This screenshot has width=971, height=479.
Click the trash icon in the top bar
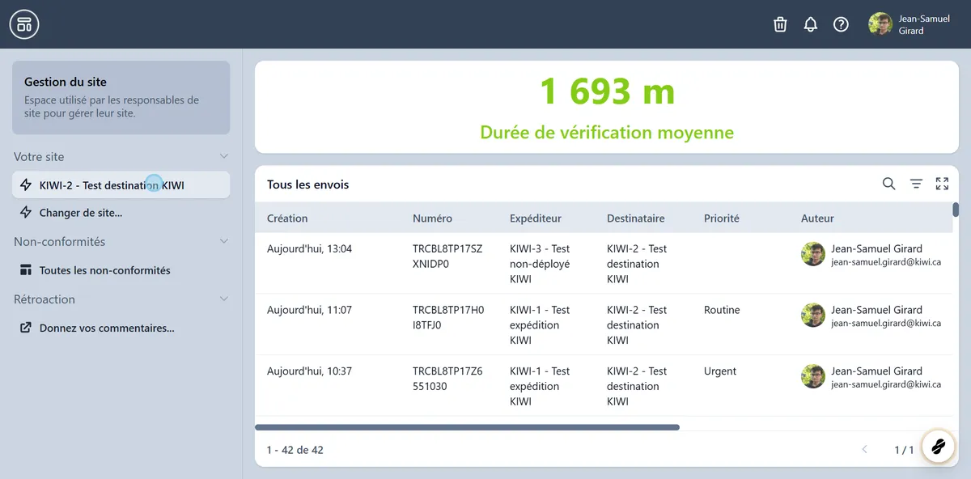click(779, 24)
